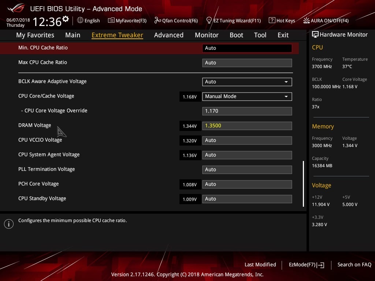Launch EZ Tuning Wizard lightbulb icon
The image size is (375, 281).
pyautogui.click(x=209, y=20)
